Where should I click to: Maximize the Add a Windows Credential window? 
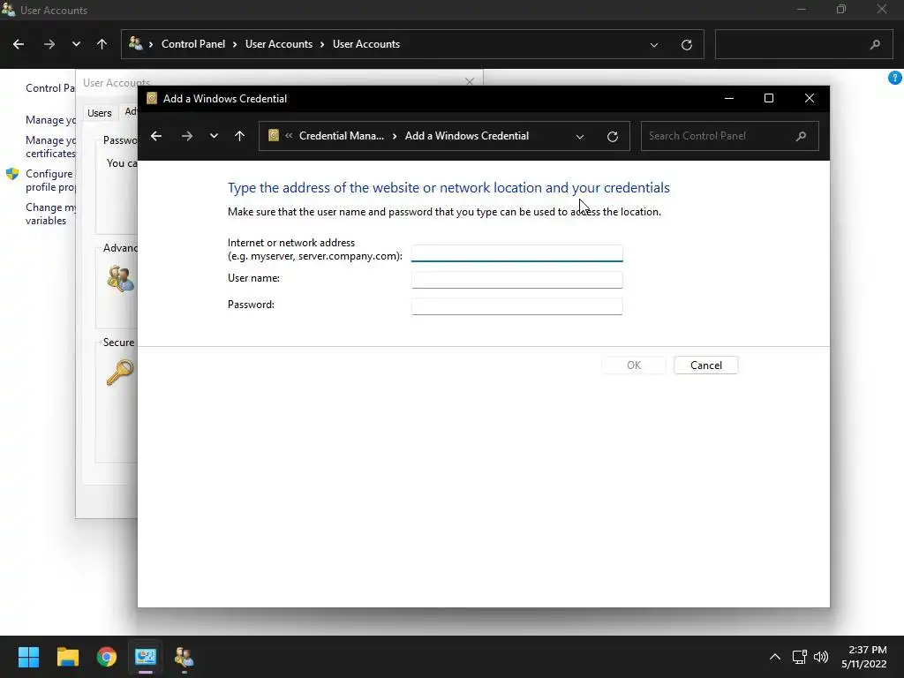(769, 98)
